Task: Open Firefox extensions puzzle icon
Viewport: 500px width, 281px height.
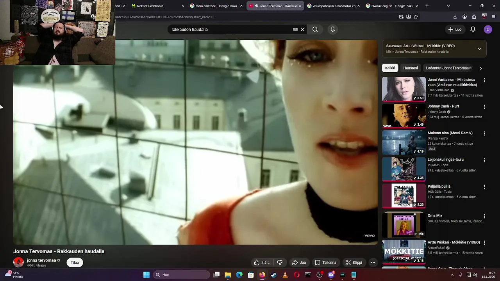Action: (x=474, y=17)
